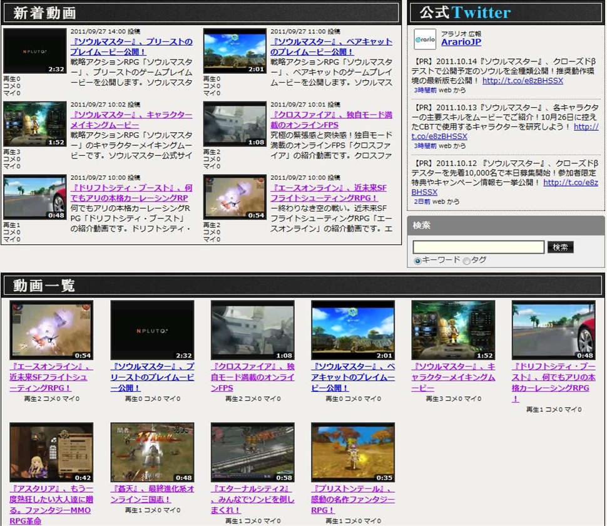Open the ArarioJP Twitter profile link
The height and width of the screenshot is (526, 607).
pos(461,43)
